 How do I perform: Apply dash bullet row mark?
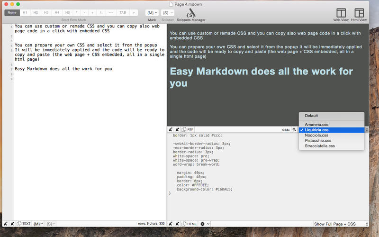coord(85,13)
